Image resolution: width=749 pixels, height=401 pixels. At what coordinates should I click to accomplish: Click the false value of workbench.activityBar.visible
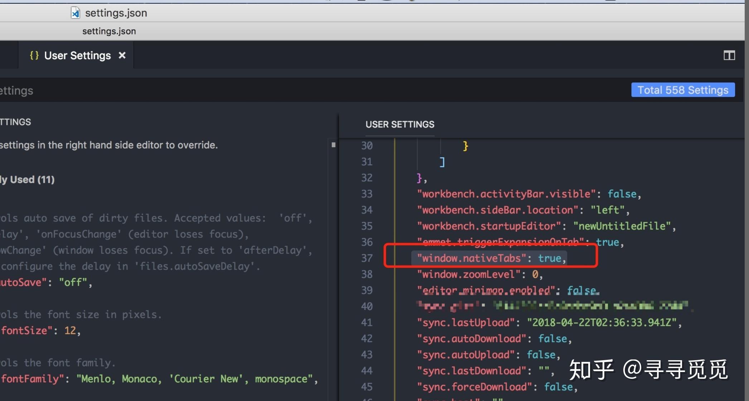coord(622,194)
